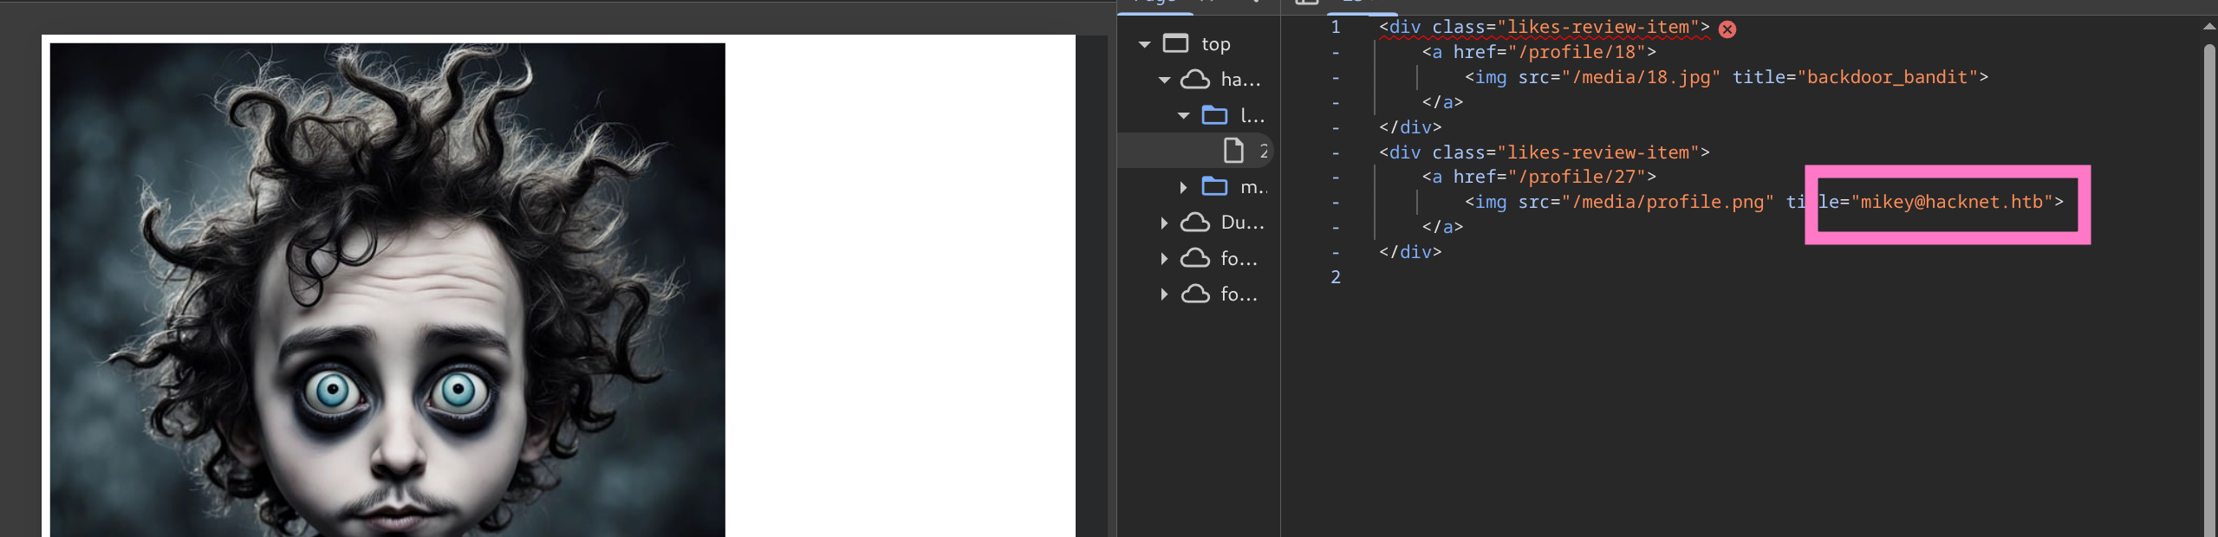2218x537 pixels.
Task: Collapse the "ha..." domain node arrow
Action: click(x=1164, y=80)
